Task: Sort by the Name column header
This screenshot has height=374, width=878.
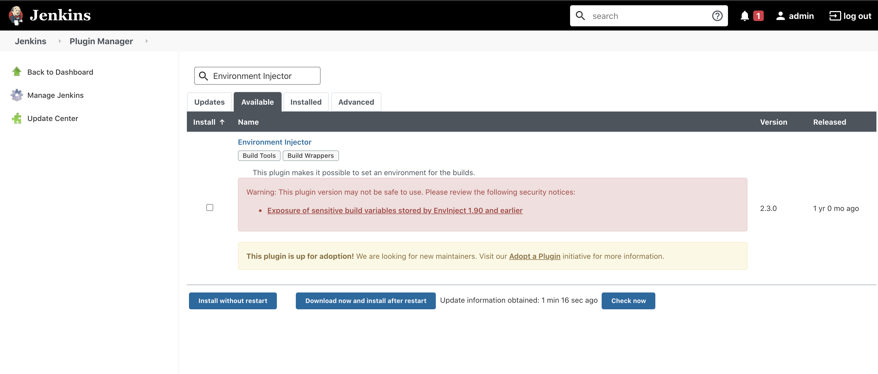Action: point(248,122)
